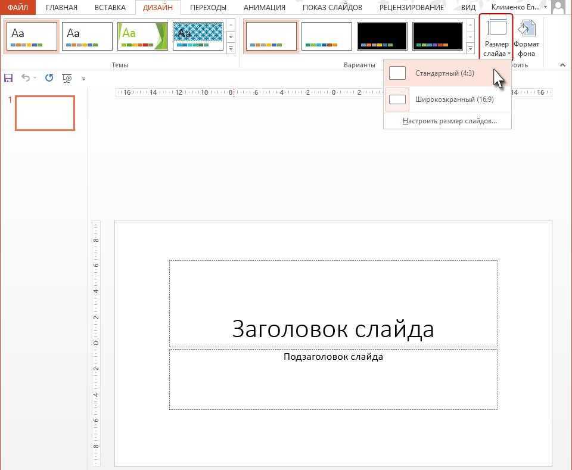Click the user account avatar
Viewport: 572px width, 470px height.
coord(558,7)
